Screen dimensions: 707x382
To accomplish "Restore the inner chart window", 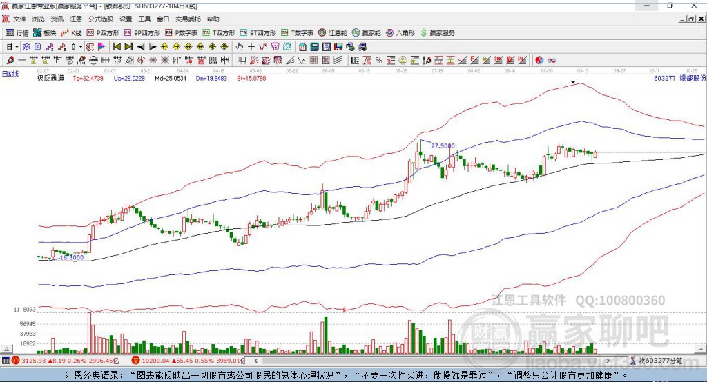I will point(691,19).
